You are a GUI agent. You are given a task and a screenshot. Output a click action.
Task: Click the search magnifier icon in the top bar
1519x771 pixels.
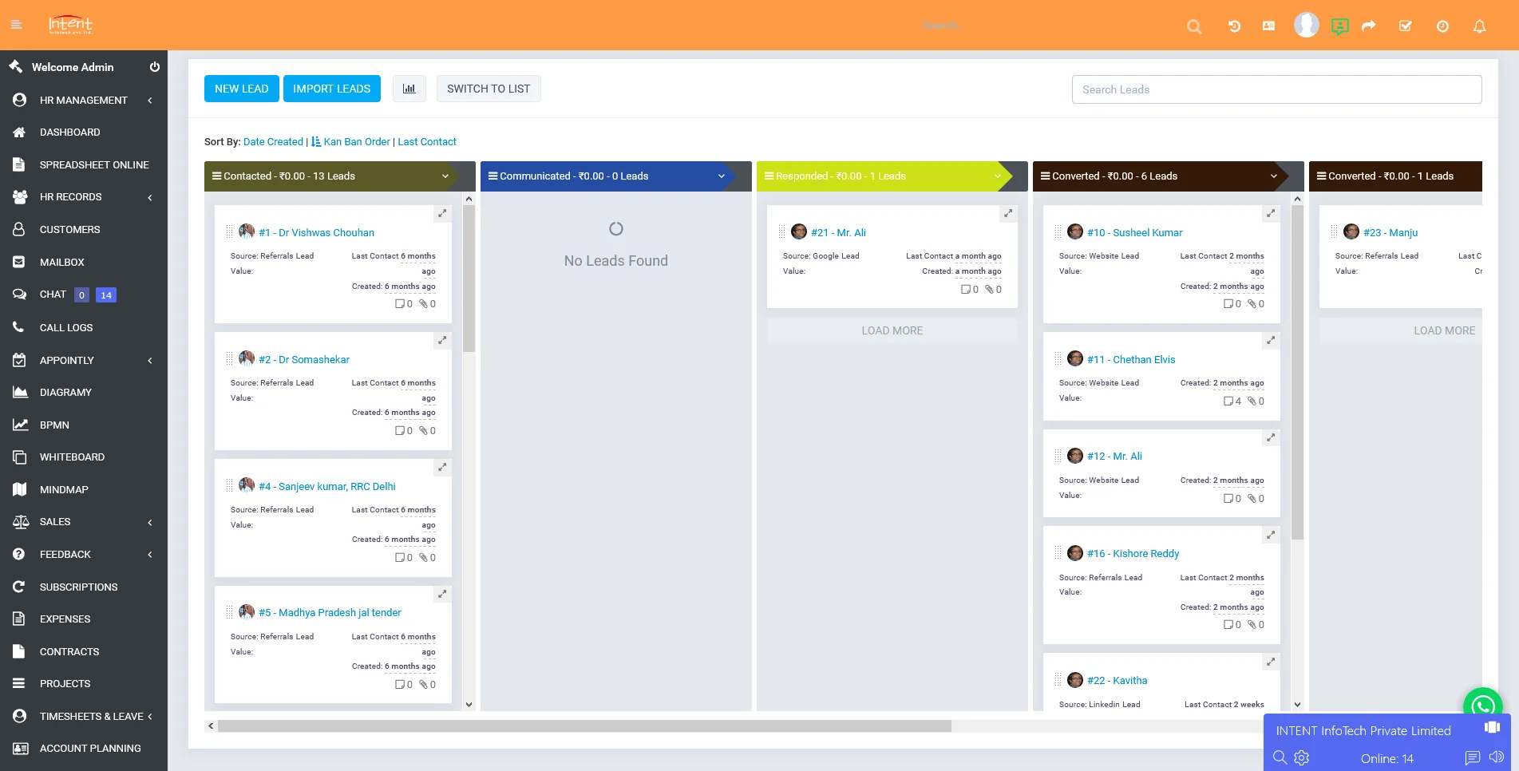point(1194,26)
